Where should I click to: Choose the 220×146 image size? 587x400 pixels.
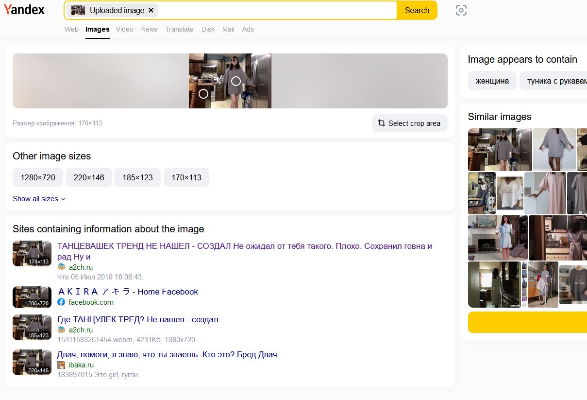(89, 177)
